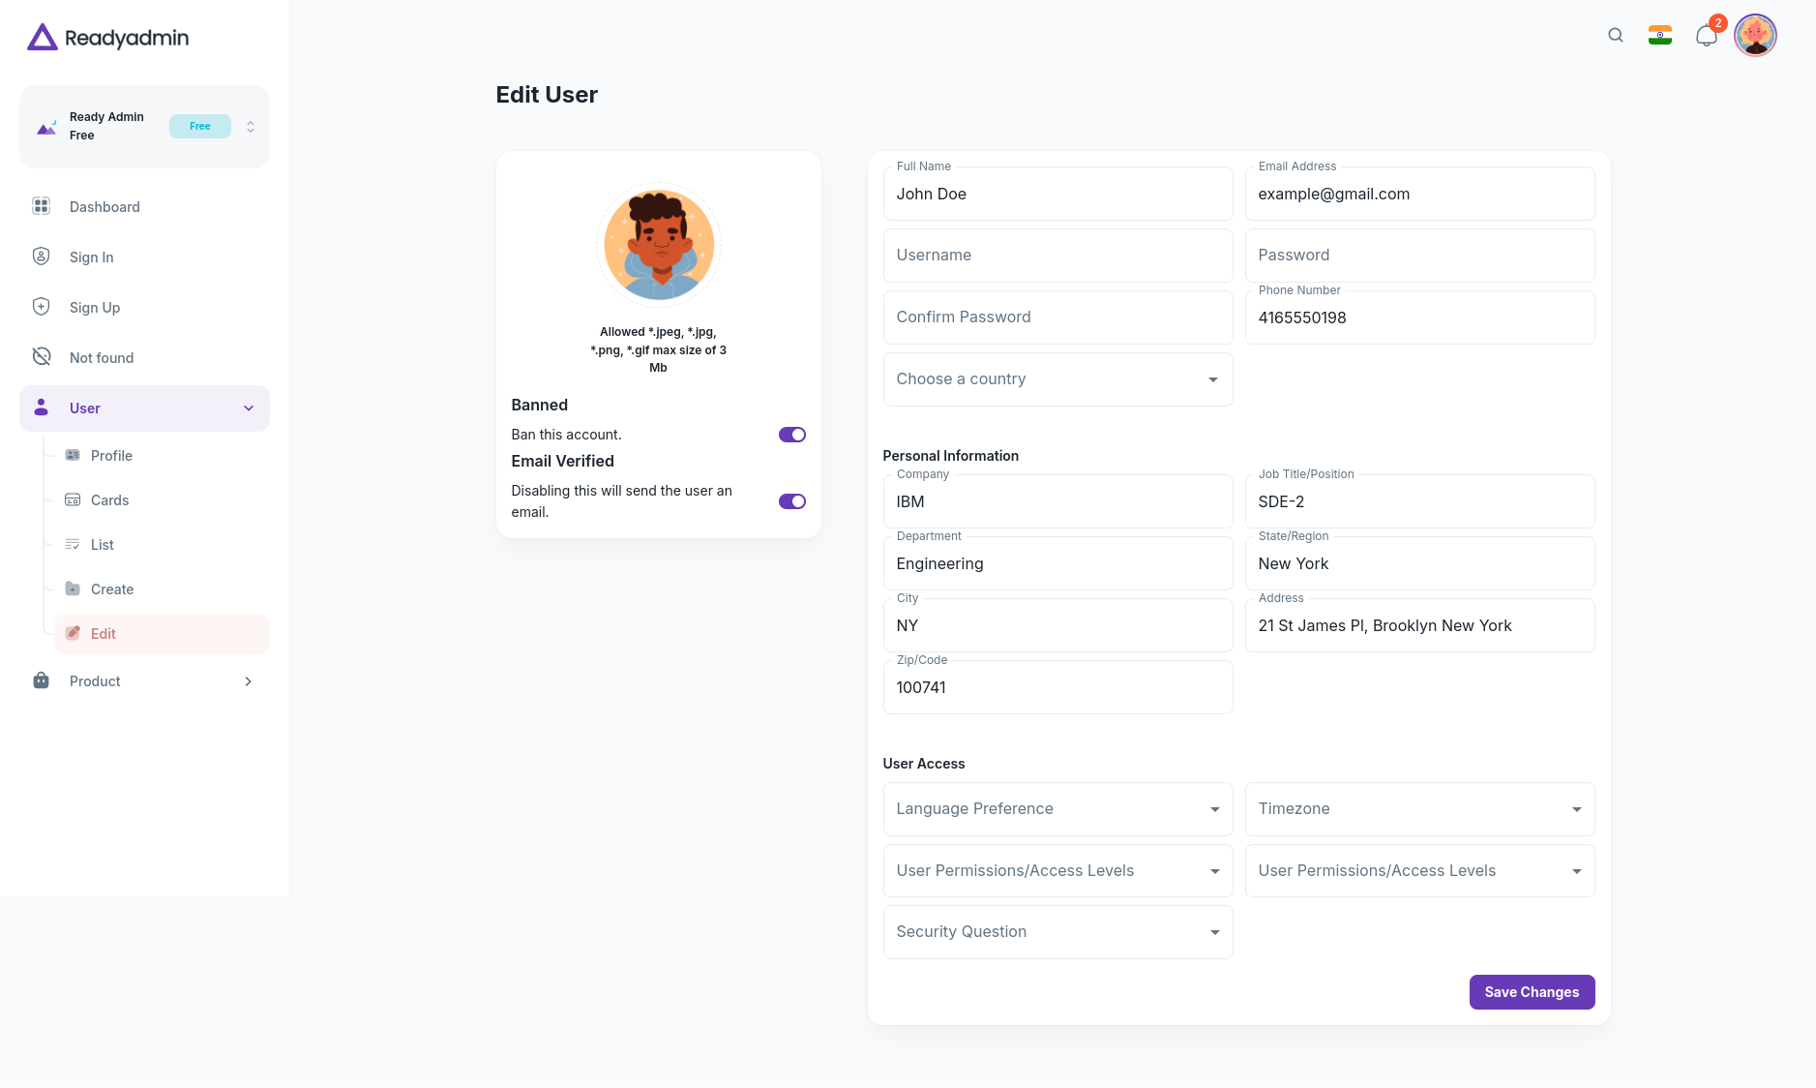
Task: Open the user avatar menu in header
Action: (x=1754, y=36)
